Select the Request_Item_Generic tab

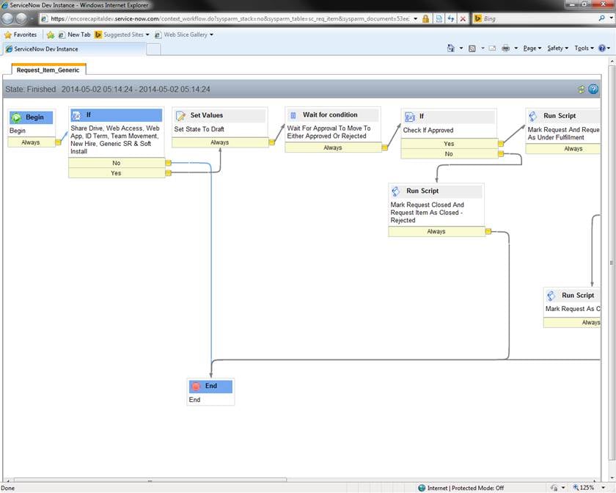pyautogui.click(x=48, y=70)
